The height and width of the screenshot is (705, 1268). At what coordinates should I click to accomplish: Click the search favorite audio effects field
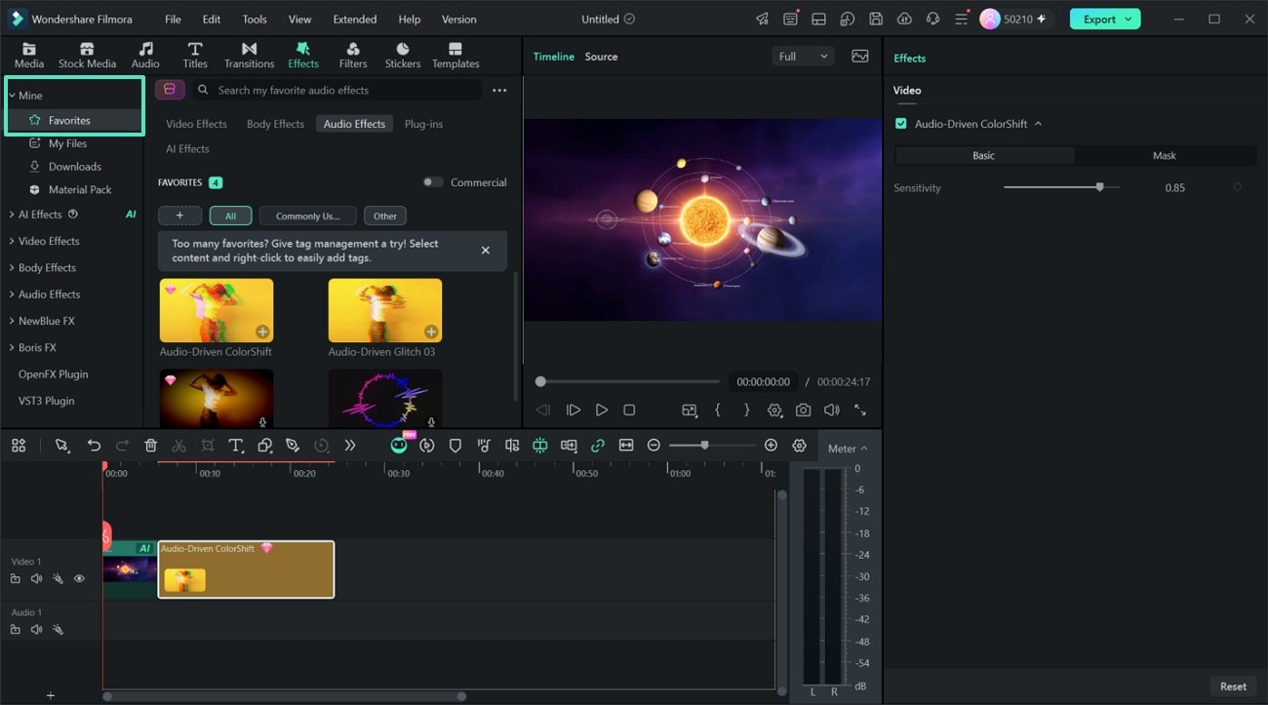click(337, 90)
